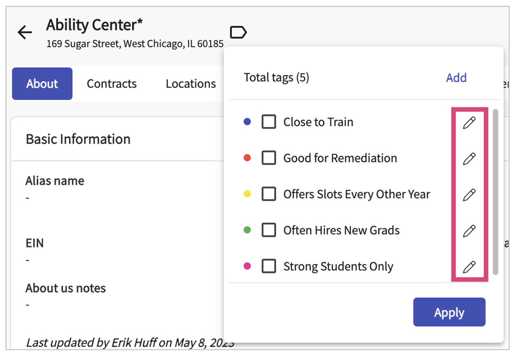Edit the Close to Train tag
Screen dimensions: 516x356
[469, 122]
